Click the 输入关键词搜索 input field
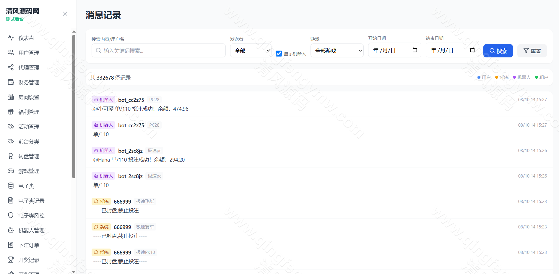The image size is (559, 274). (159, 51)
